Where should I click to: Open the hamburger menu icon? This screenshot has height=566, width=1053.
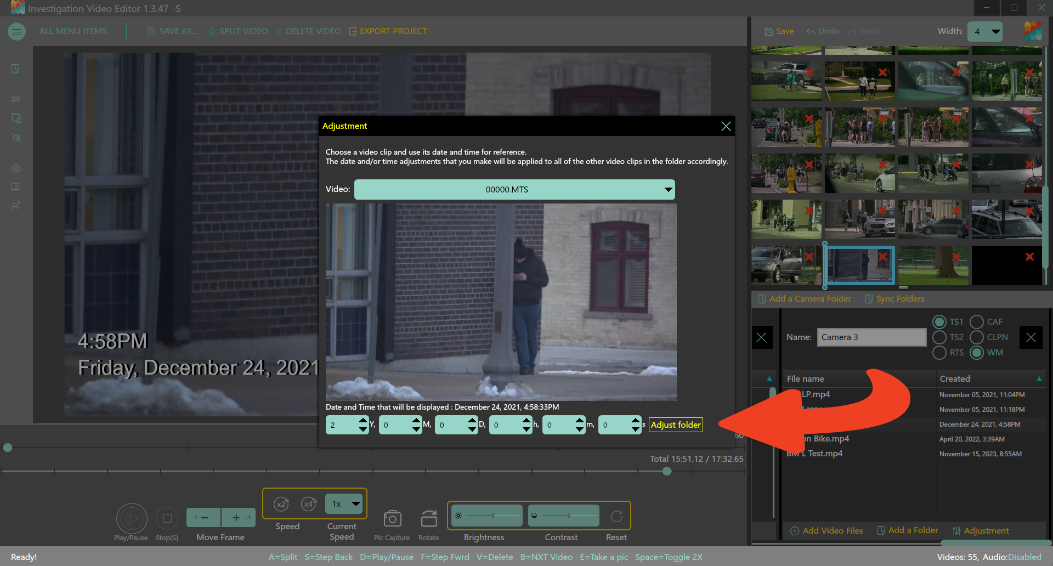click(x=16, y=31)
